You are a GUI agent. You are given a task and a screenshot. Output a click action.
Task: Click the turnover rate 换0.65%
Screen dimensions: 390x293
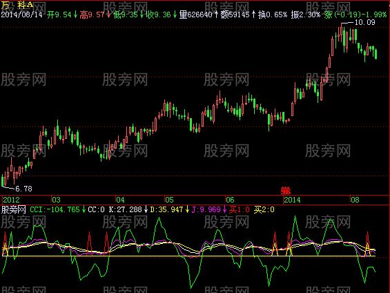click(273, 15)
